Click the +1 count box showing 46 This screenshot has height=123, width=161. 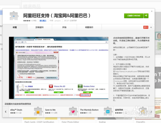point(151,27)
